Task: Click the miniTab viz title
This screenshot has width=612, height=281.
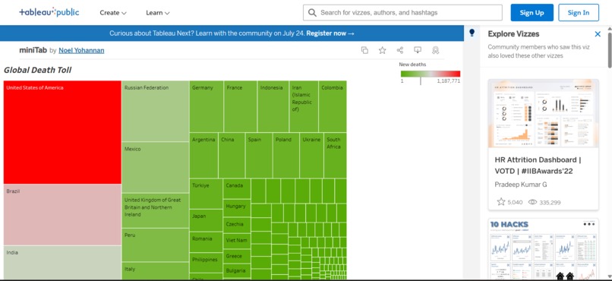Action: click(x=33, y=50)
